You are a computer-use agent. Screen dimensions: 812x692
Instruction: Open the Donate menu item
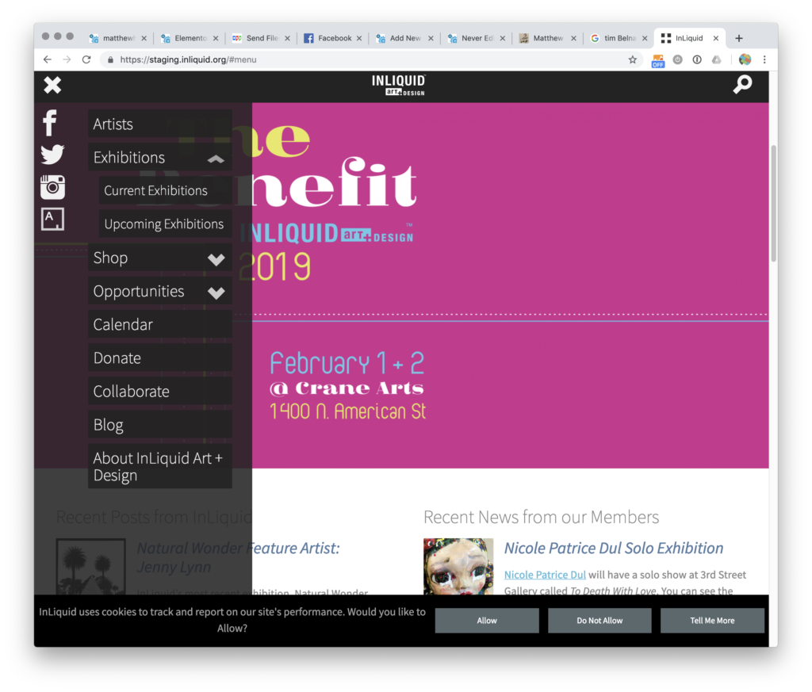coord(159,358)
